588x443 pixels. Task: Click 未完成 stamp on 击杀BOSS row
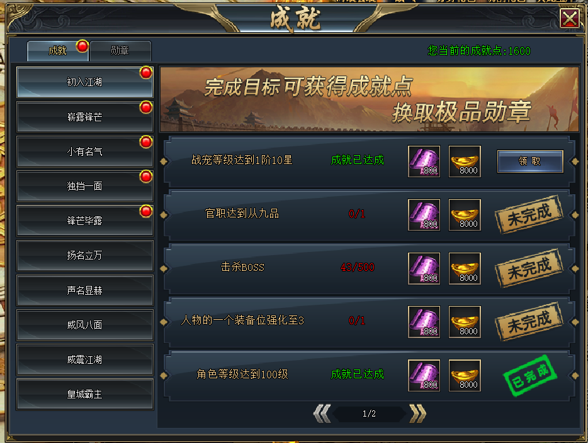[529, 268]
